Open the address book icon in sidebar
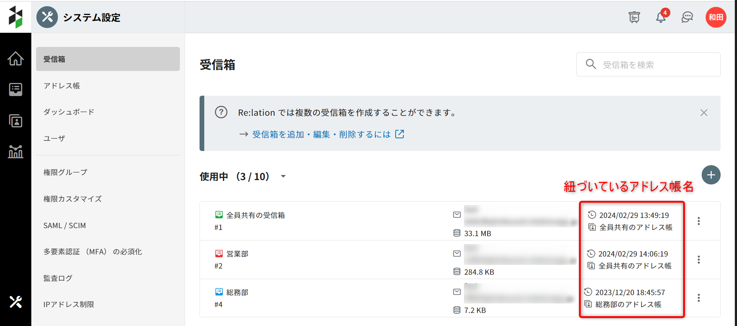Viewport: 737px width, 326px height. pyautogui.click(x=16, y=120)
